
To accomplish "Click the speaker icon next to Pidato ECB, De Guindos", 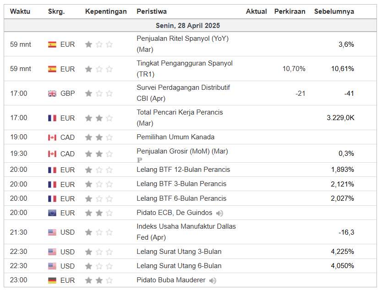I will coord(219,213).
